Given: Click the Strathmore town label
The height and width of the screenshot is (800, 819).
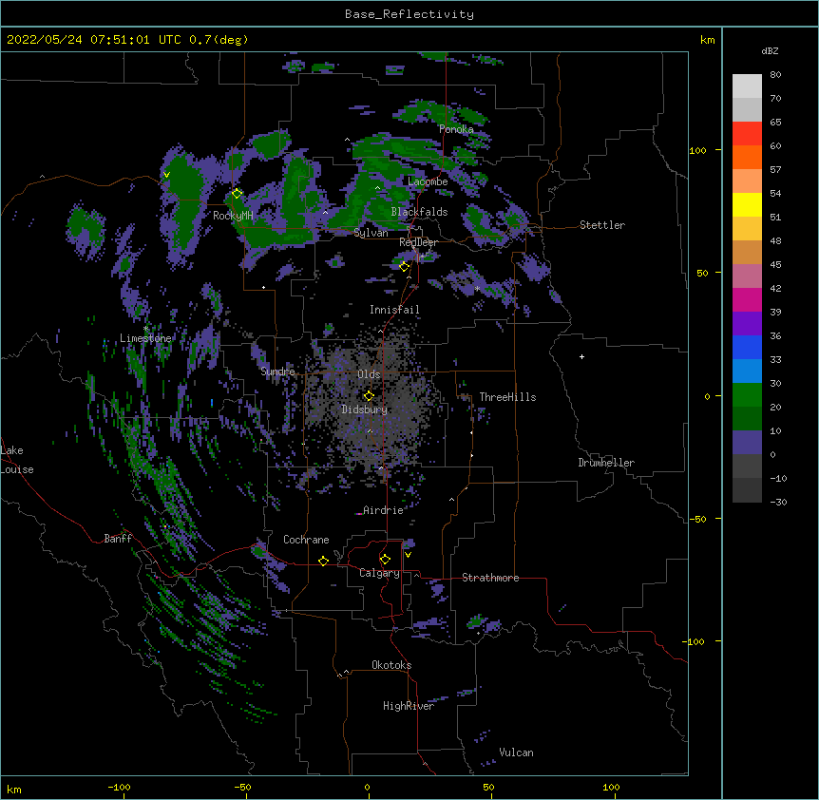Looking at the screenshot, I should point(490,578).
